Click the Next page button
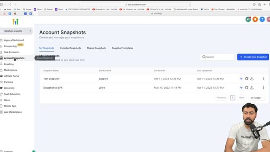270x152 pixels. (242, 98)
